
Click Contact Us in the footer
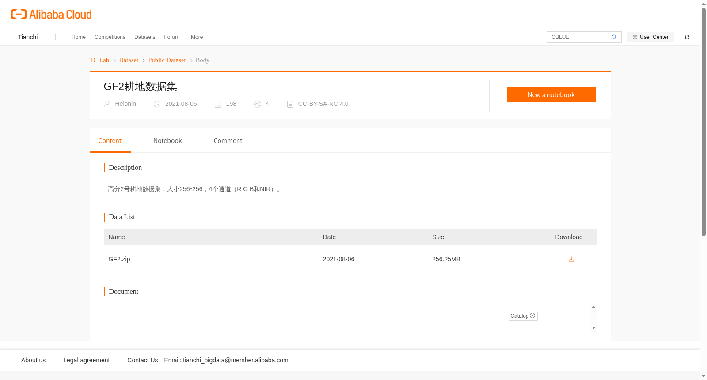(x=143, y=360)
